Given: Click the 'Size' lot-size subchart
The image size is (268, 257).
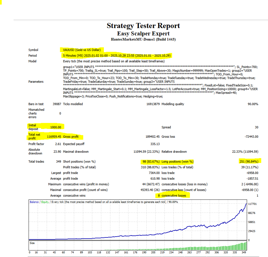Looking at the screenshot, I should [x=138, y=246].
